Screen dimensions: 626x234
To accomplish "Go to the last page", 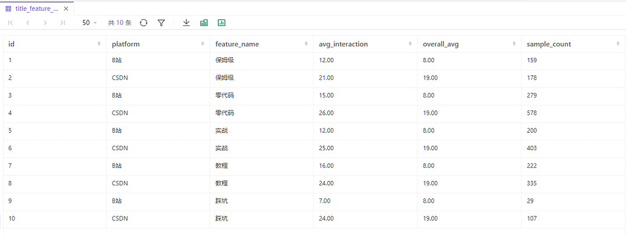I will coord(63,23).
